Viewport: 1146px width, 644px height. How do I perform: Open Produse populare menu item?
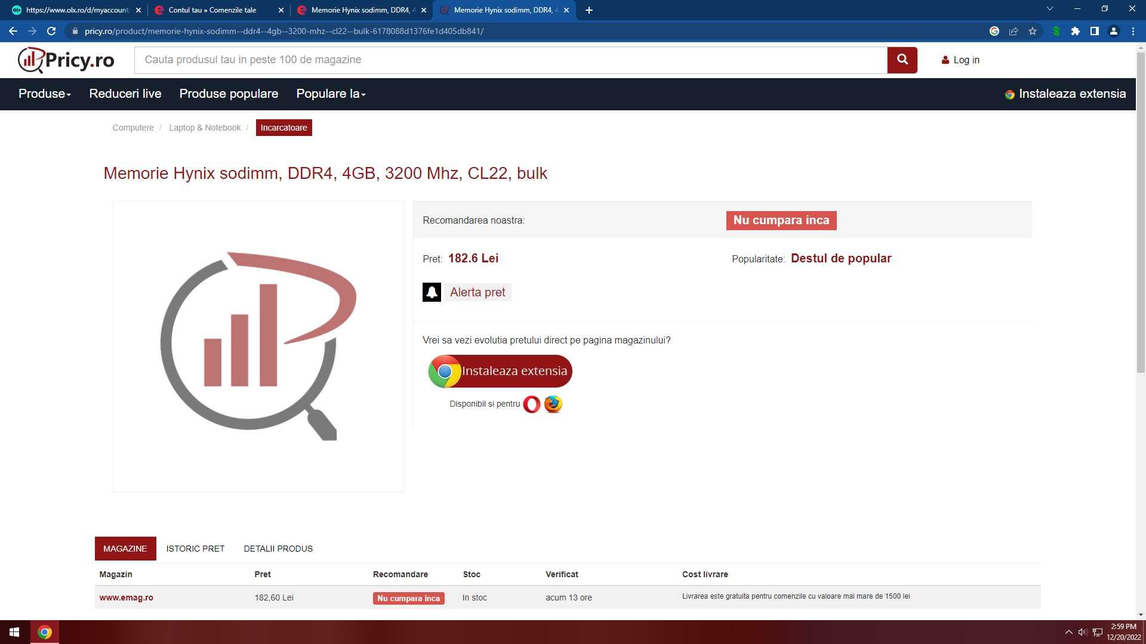coord(229,94)
